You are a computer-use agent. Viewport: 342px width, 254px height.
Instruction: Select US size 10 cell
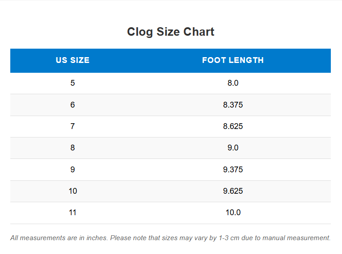[72, 191]
